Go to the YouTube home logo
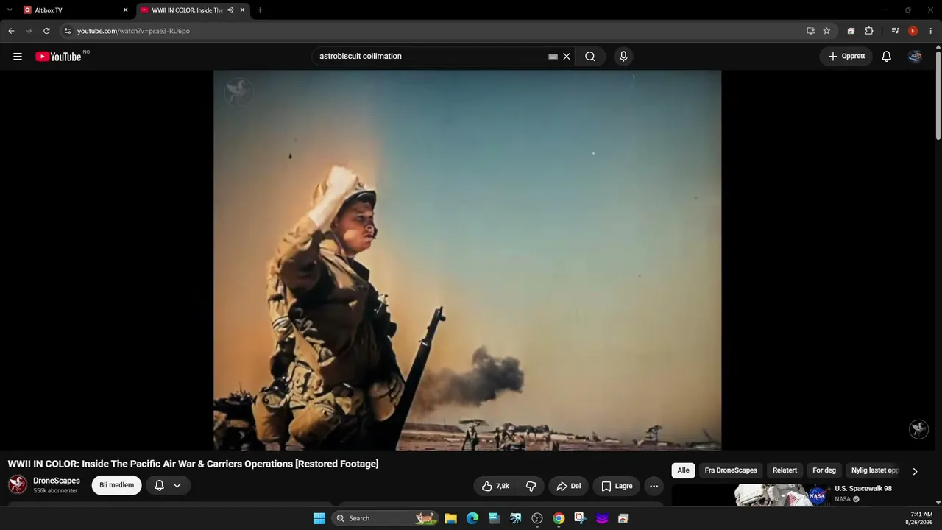 tap(58, 57)
